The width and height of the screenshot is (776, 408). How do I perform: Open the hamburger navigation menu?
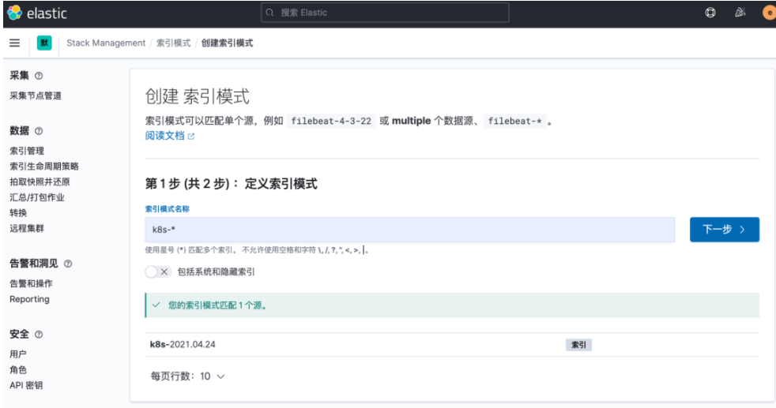[x=15, y=43]
